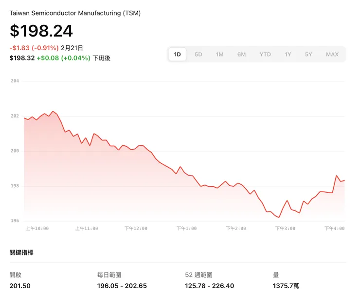Choose the MAX range tab
This screenshot has height=295, width=360.
coord(332,55)
